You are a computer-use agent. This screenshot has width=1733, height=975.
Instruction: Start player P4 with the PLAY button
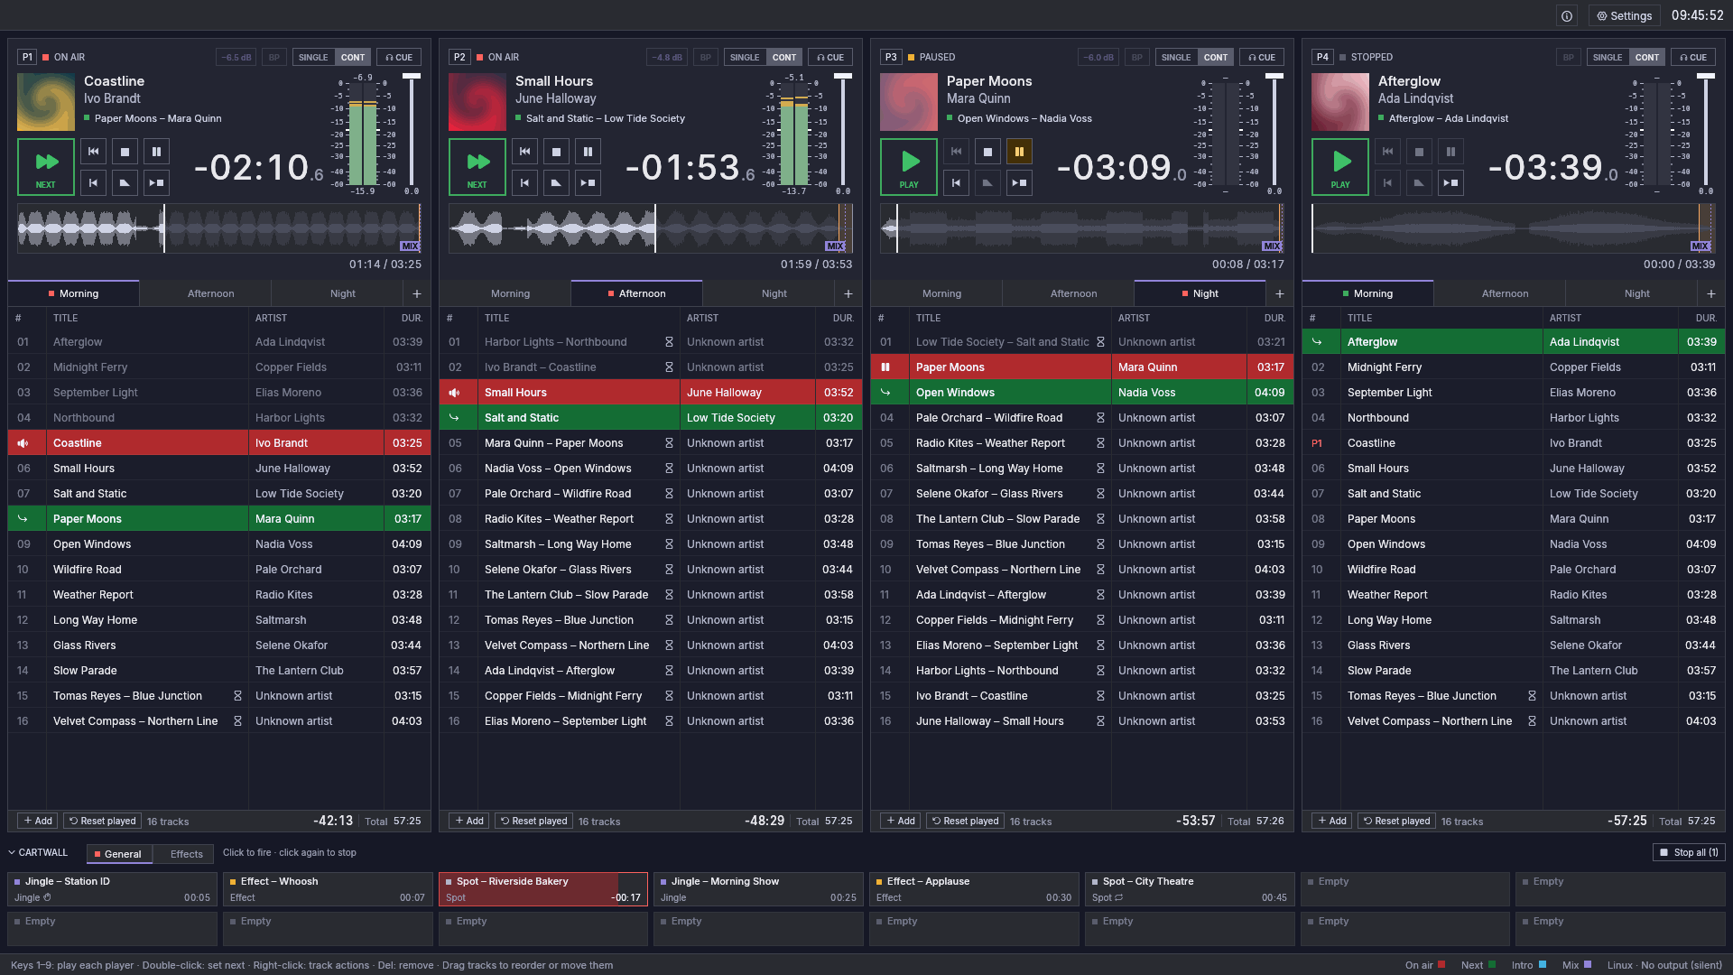pyautogui.click(x=1340, y=167)
